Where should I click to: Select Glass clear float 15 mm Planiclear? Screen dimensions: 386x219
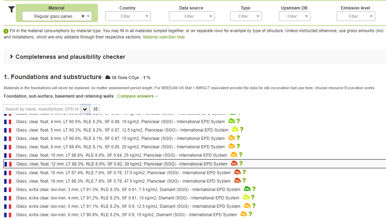(x=123, y=172)
